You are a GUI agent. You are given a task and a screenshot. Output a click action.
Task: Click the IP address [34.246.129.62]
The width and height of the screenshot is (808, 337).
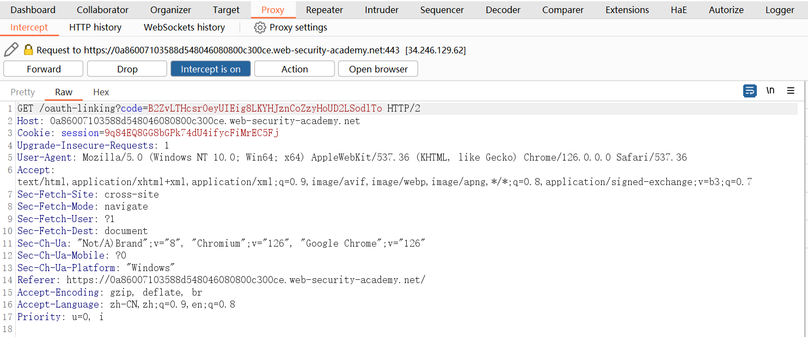(435, 50)
